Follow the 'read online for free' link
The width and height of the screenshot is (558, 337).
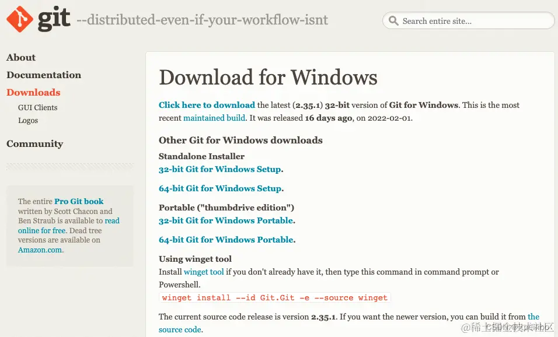(69, 226)
